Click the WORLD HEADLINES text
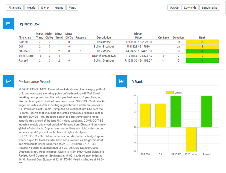The image size is (226, 173). pyautogui.click(x=32, y=89)
